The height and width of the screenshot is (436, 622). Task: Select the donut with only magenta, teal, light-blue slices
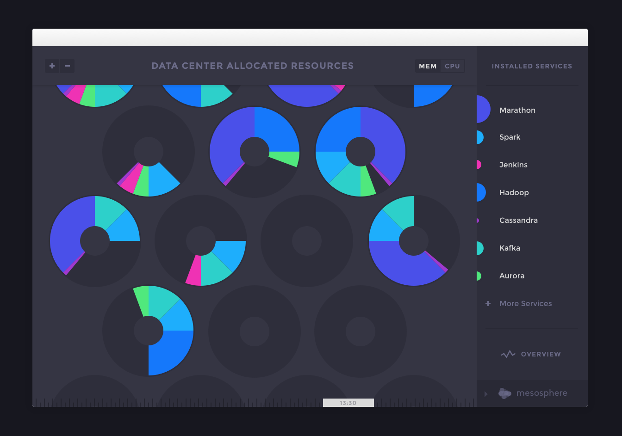[x=201, y=241]
